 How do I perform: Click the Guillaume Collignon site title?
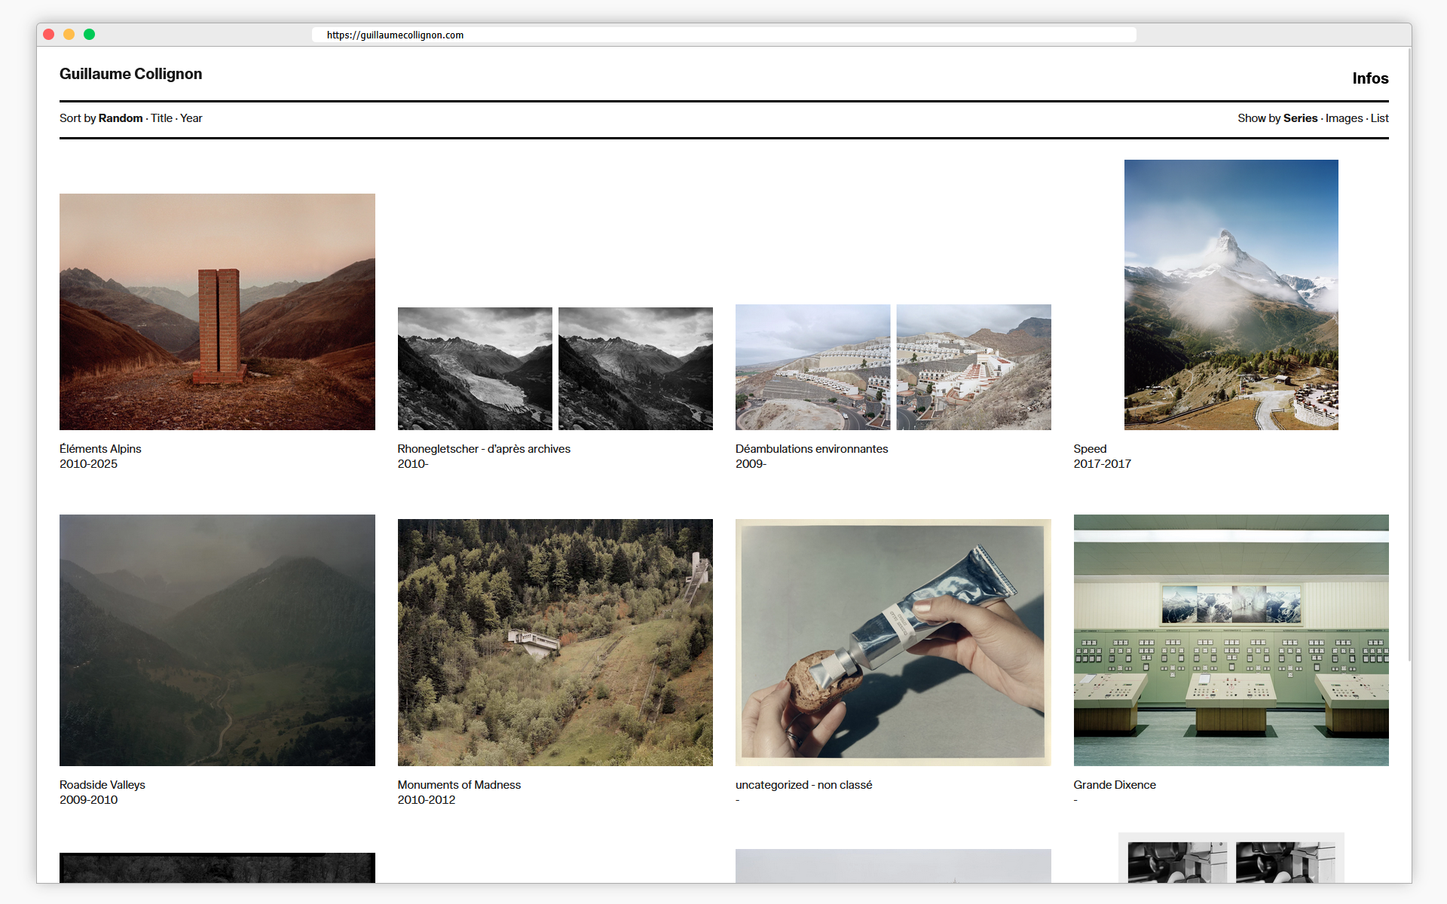(130, 74)
